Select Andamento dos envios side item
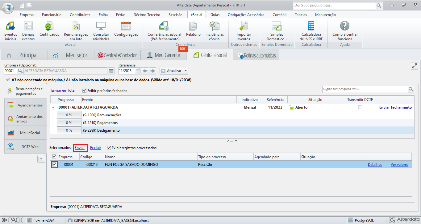The image size is (421, 224). (x=25, y=119)
